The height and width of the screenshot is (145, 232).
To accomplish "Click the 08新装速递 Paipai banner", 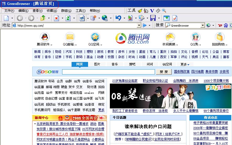I will (171, 96).
